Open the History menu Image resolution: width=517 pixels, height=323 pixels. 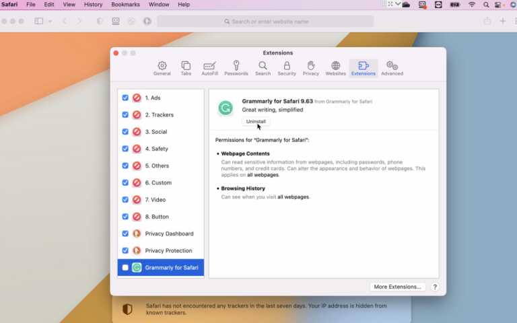pyautogui.click(x=93, y=5)
